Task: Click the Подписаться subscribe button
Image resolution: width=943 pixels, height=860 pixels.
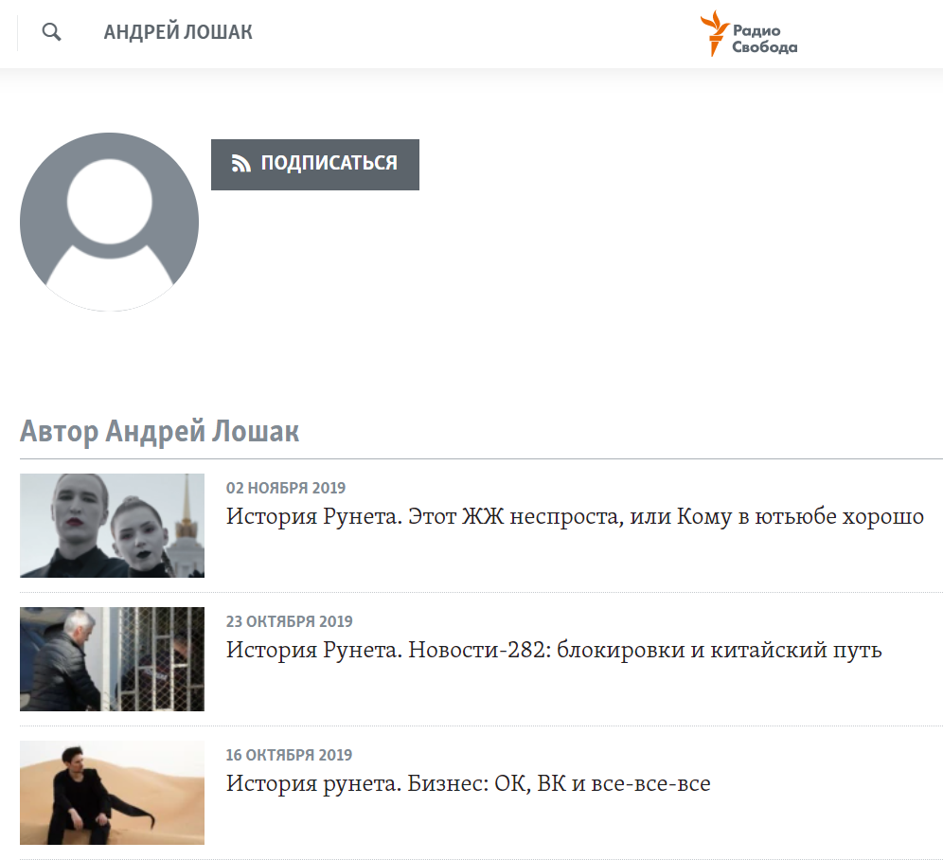Action: point(315,165)
